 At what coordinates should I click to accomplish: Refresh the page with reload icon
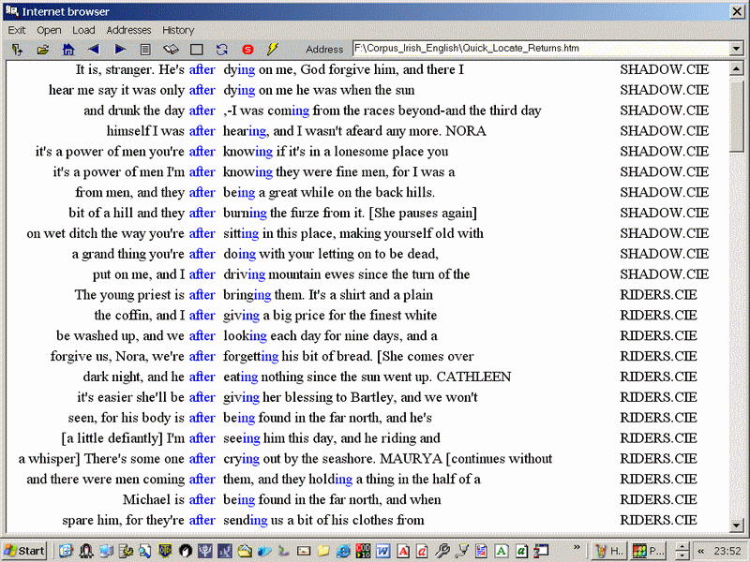coord(222,49)
